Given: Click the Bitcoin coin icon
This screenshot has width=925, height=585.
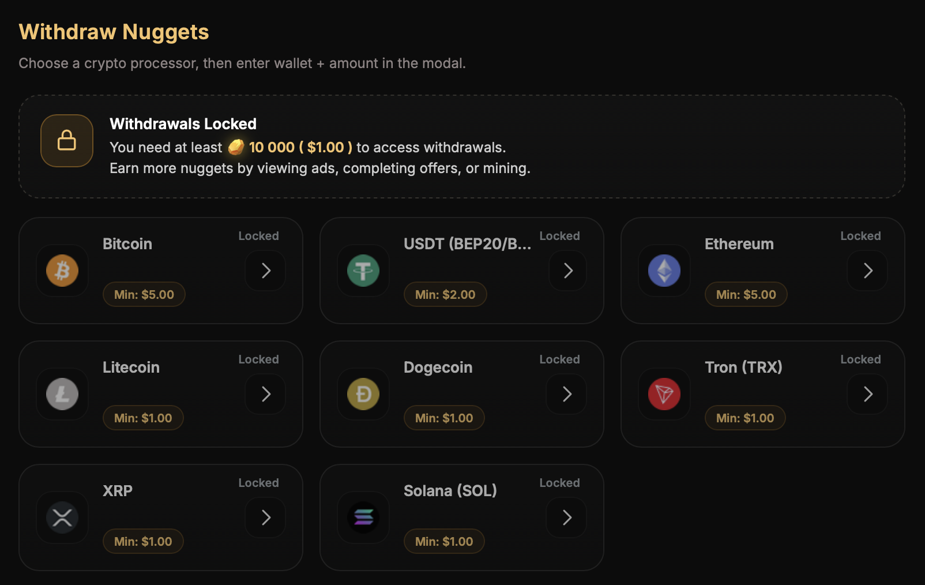Looking at the screenshot, I should (x=62, y=271).
